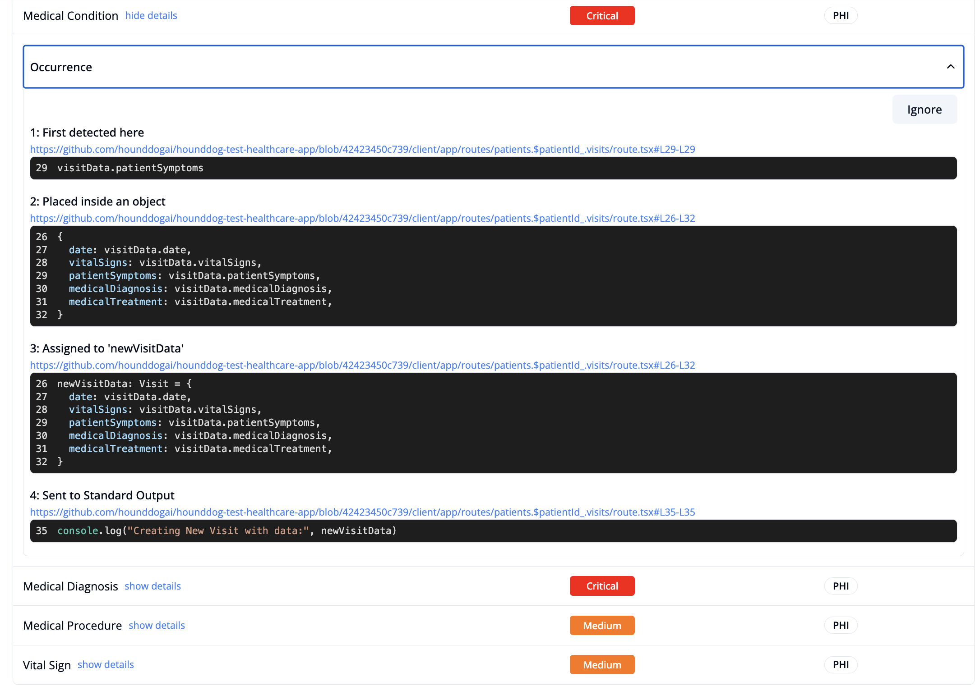Collapse the Occurrence panel chevron
The image size is (980, 686).
950,67
